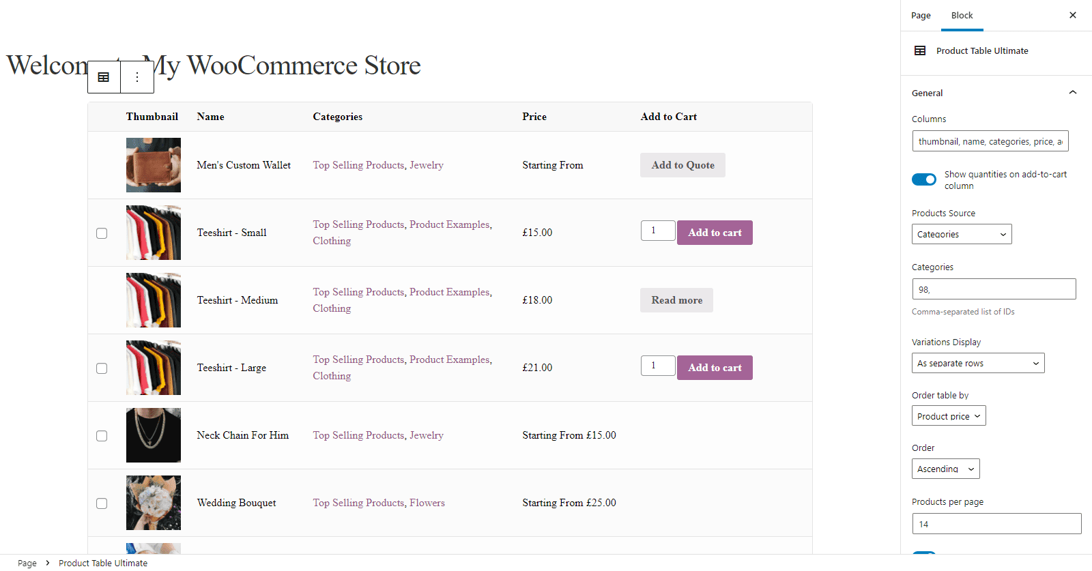This screenshot has height=571, width=1092.
Task: Click the Product Table block type icon in toolbar
Action: (104, 77)
